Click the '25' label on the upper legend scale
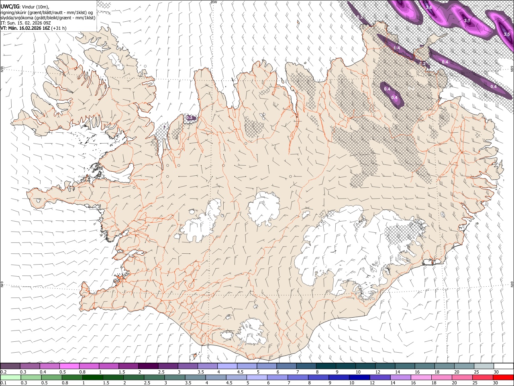The image size is (514, 386). coord(476,372)
